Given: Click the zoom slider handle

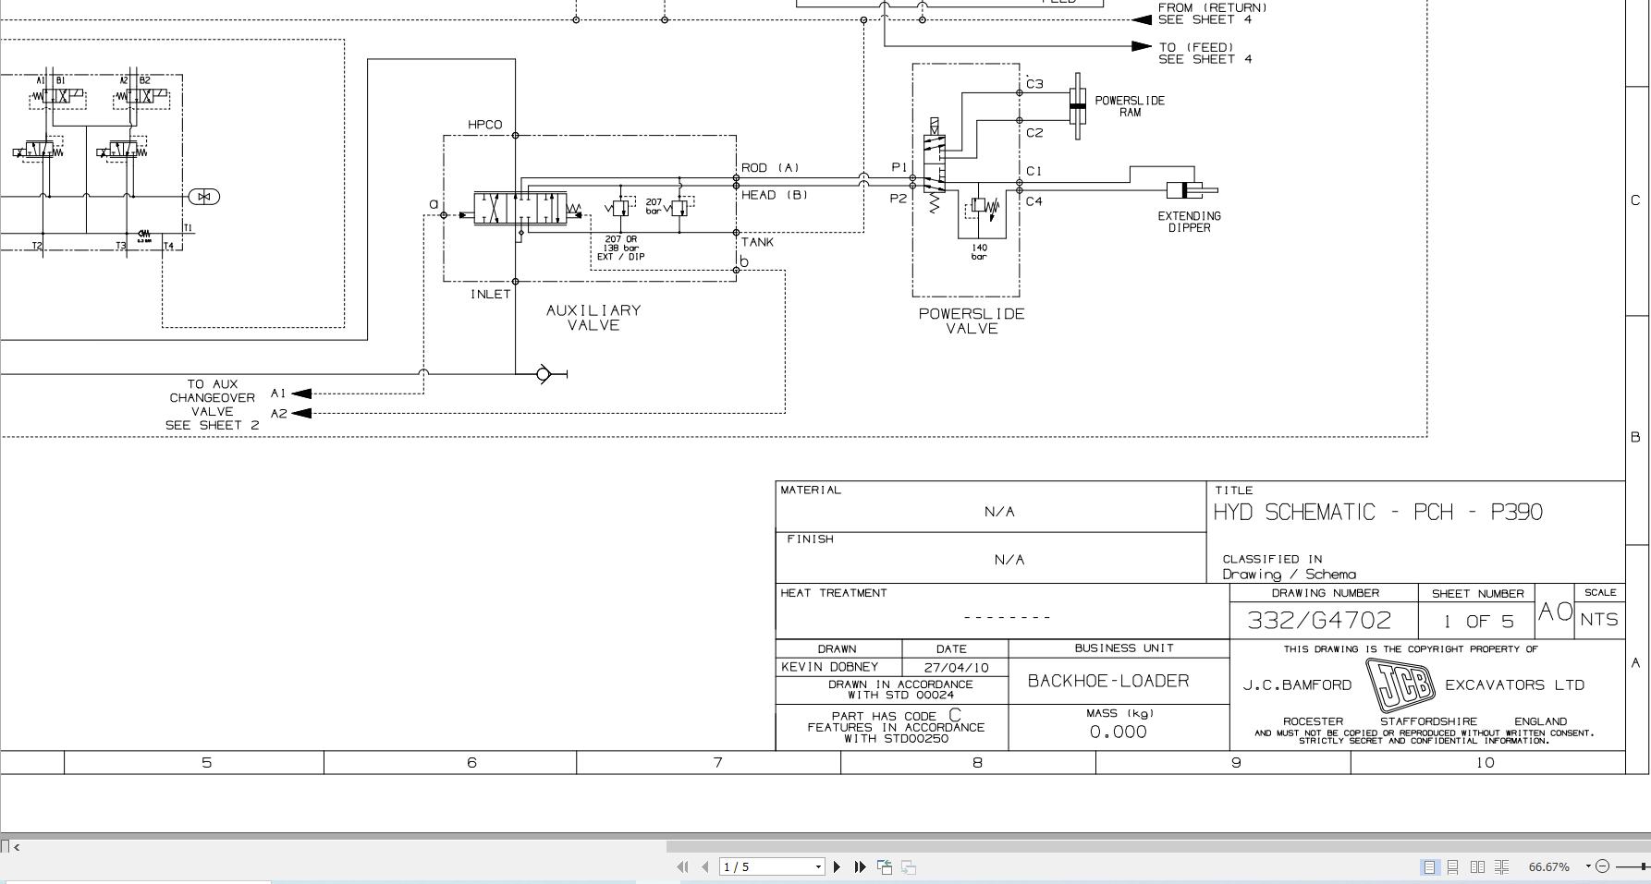Looking at the screenshot, I should [1645, 866].
